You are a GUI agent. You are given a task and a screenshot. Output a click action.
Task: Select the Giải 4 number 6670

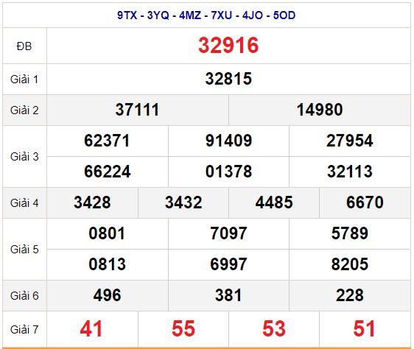pyautogui.click(x=365, y=202)
